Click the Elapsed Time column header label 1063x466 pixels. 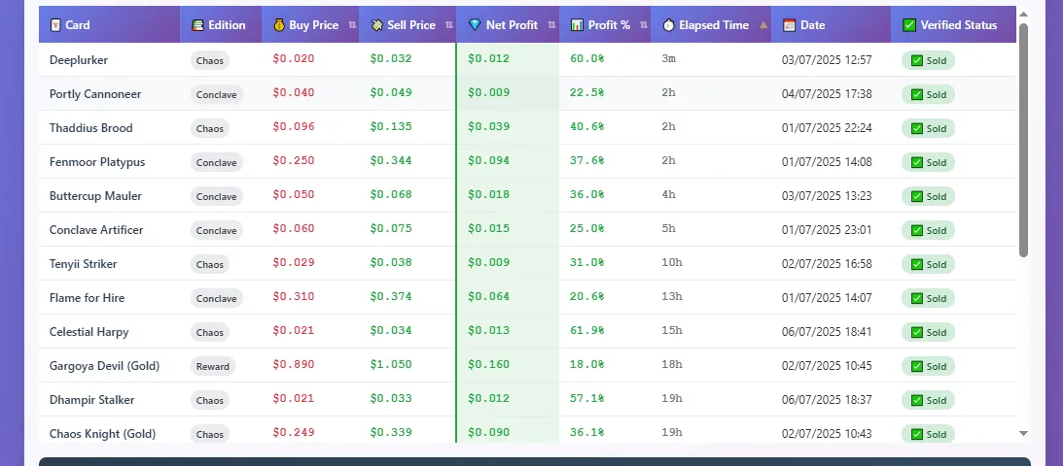tap(714, 25)
